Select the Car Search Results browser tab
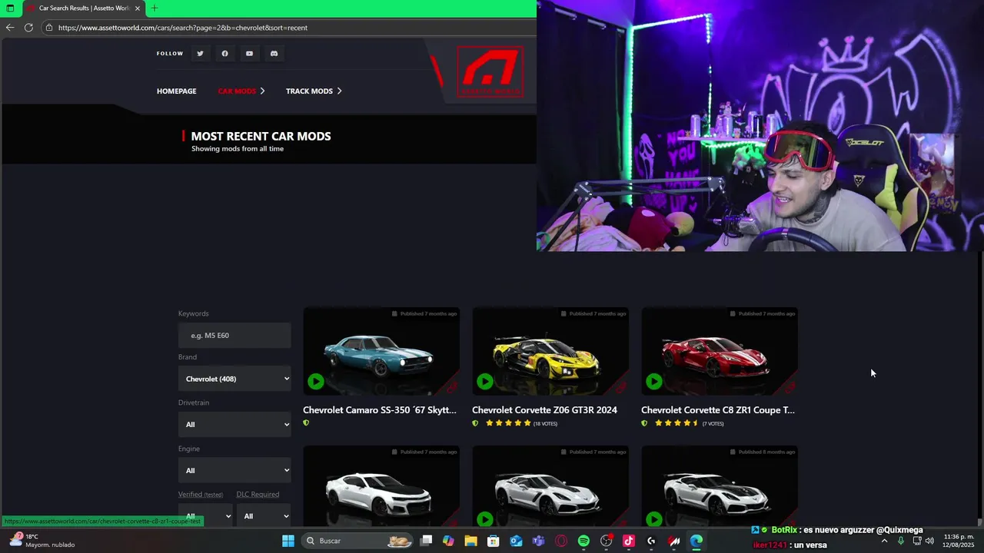This screenshot has width=984, height=553. [83, 8]
